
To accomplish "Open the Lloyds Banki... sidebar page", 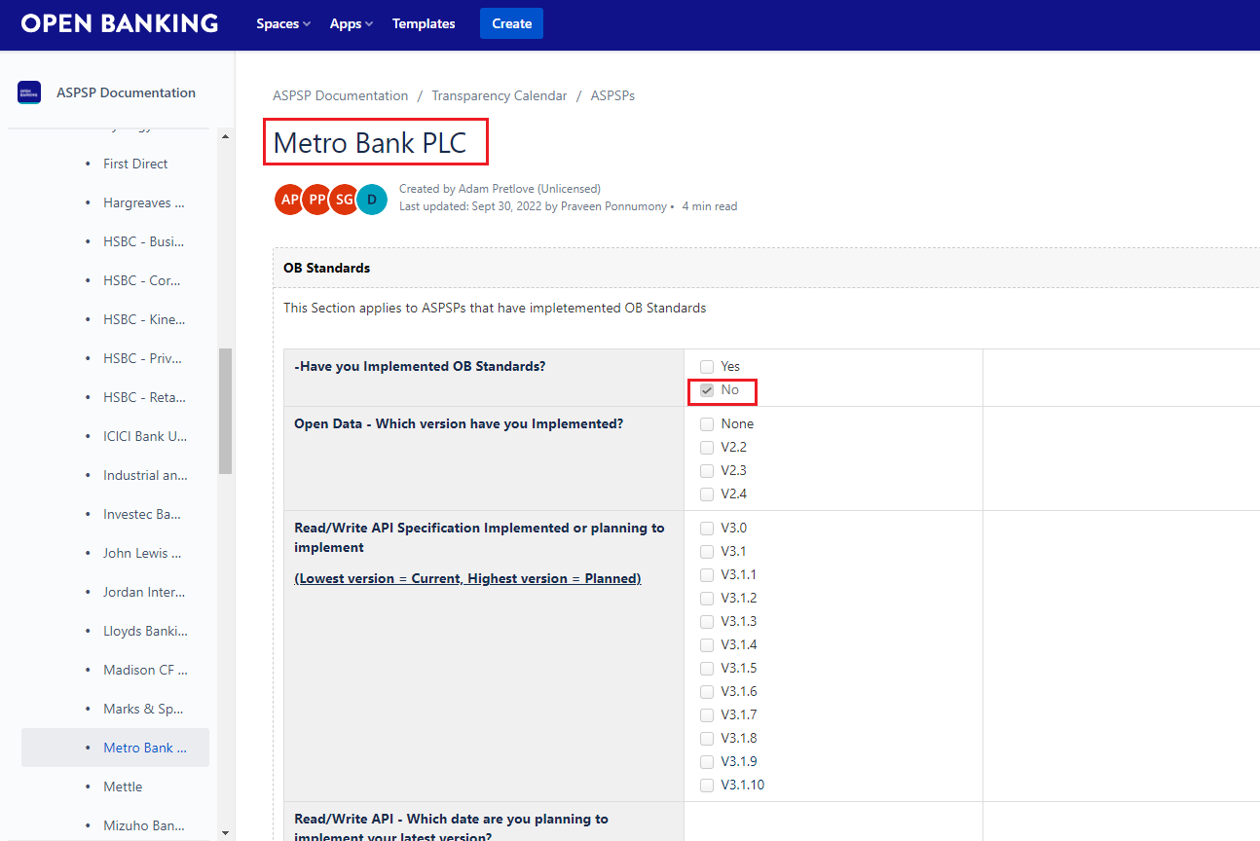I will [146, 631].
